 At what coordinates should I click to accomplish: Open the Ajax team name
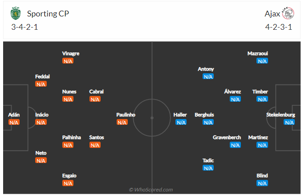(272, 14)
